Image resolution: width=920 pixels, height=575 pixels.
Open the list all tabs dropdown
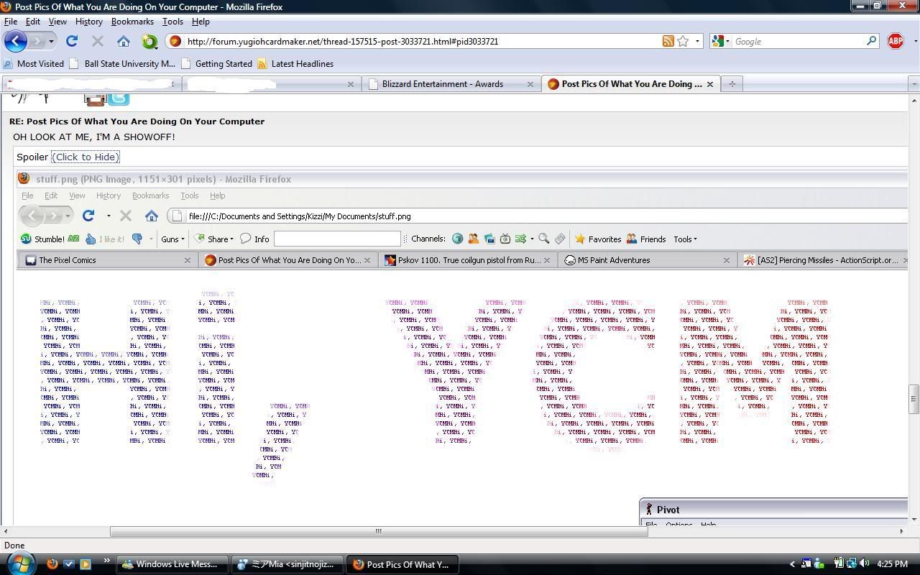[914, 84]
